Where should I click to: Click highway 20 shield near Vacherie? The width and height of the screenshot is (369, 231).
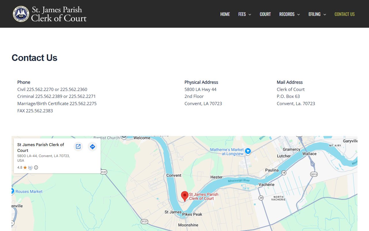click(261, 198)
